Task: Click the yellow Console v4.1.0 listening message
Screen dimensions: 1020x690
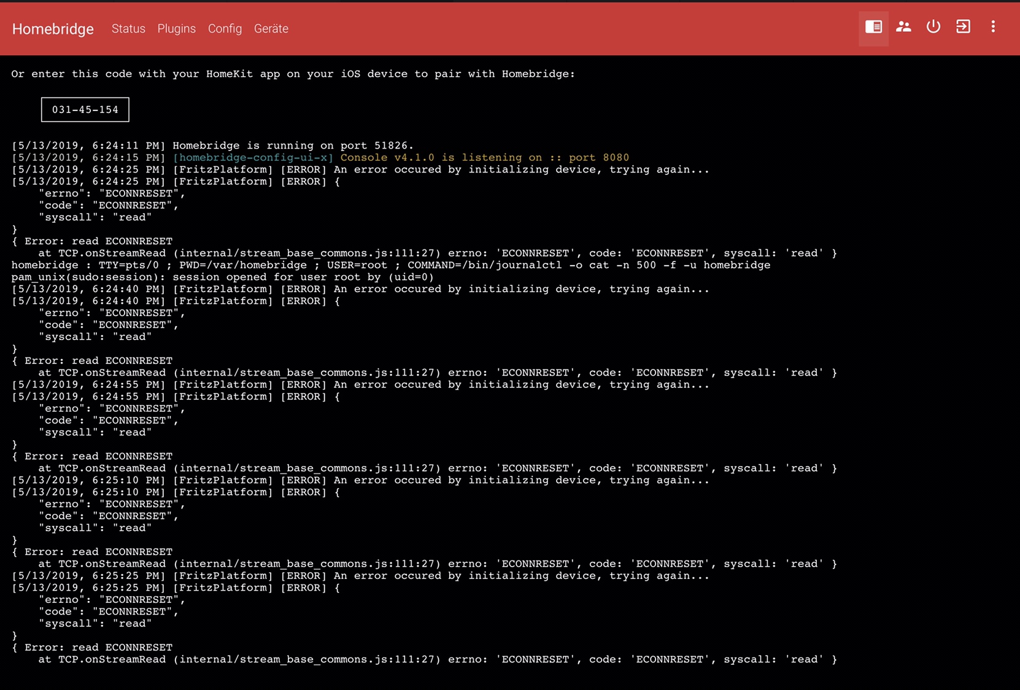Action: tap(484, 158)
